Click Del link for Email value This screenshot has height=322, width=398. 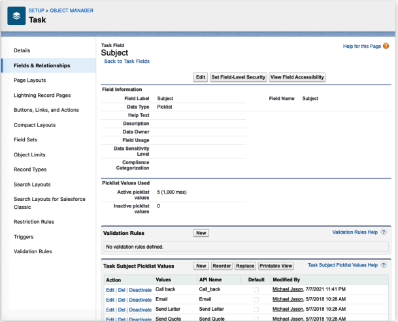click(122, 300)
